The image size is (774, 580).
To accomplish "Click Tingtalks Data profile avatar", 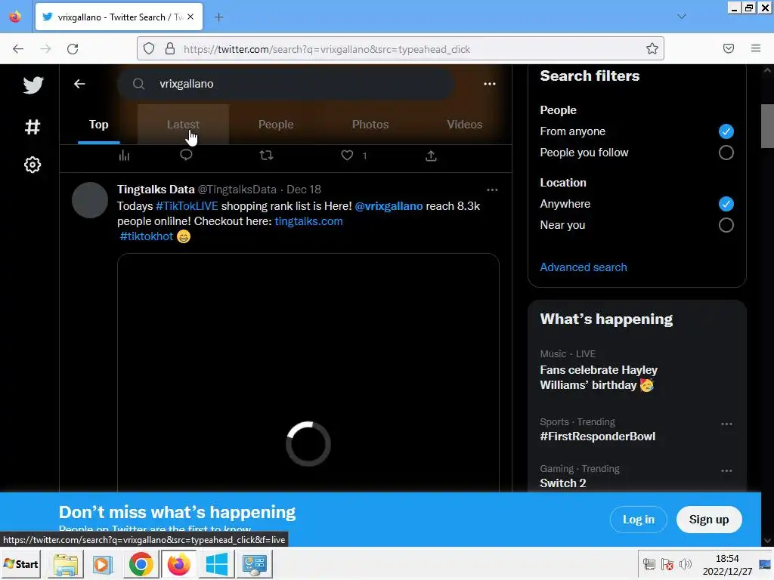I will [x=90, y=200].
